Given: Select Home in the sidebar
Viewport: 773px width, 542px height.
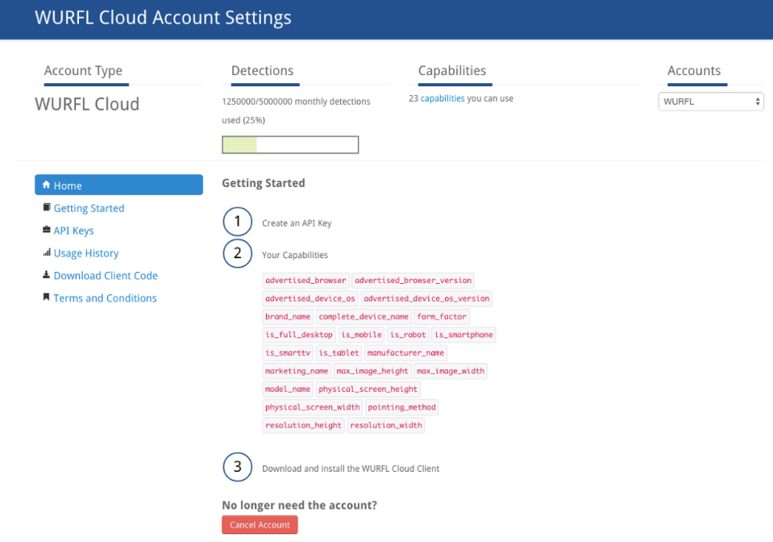Looking at the screenshot, I should click(118, 185).
